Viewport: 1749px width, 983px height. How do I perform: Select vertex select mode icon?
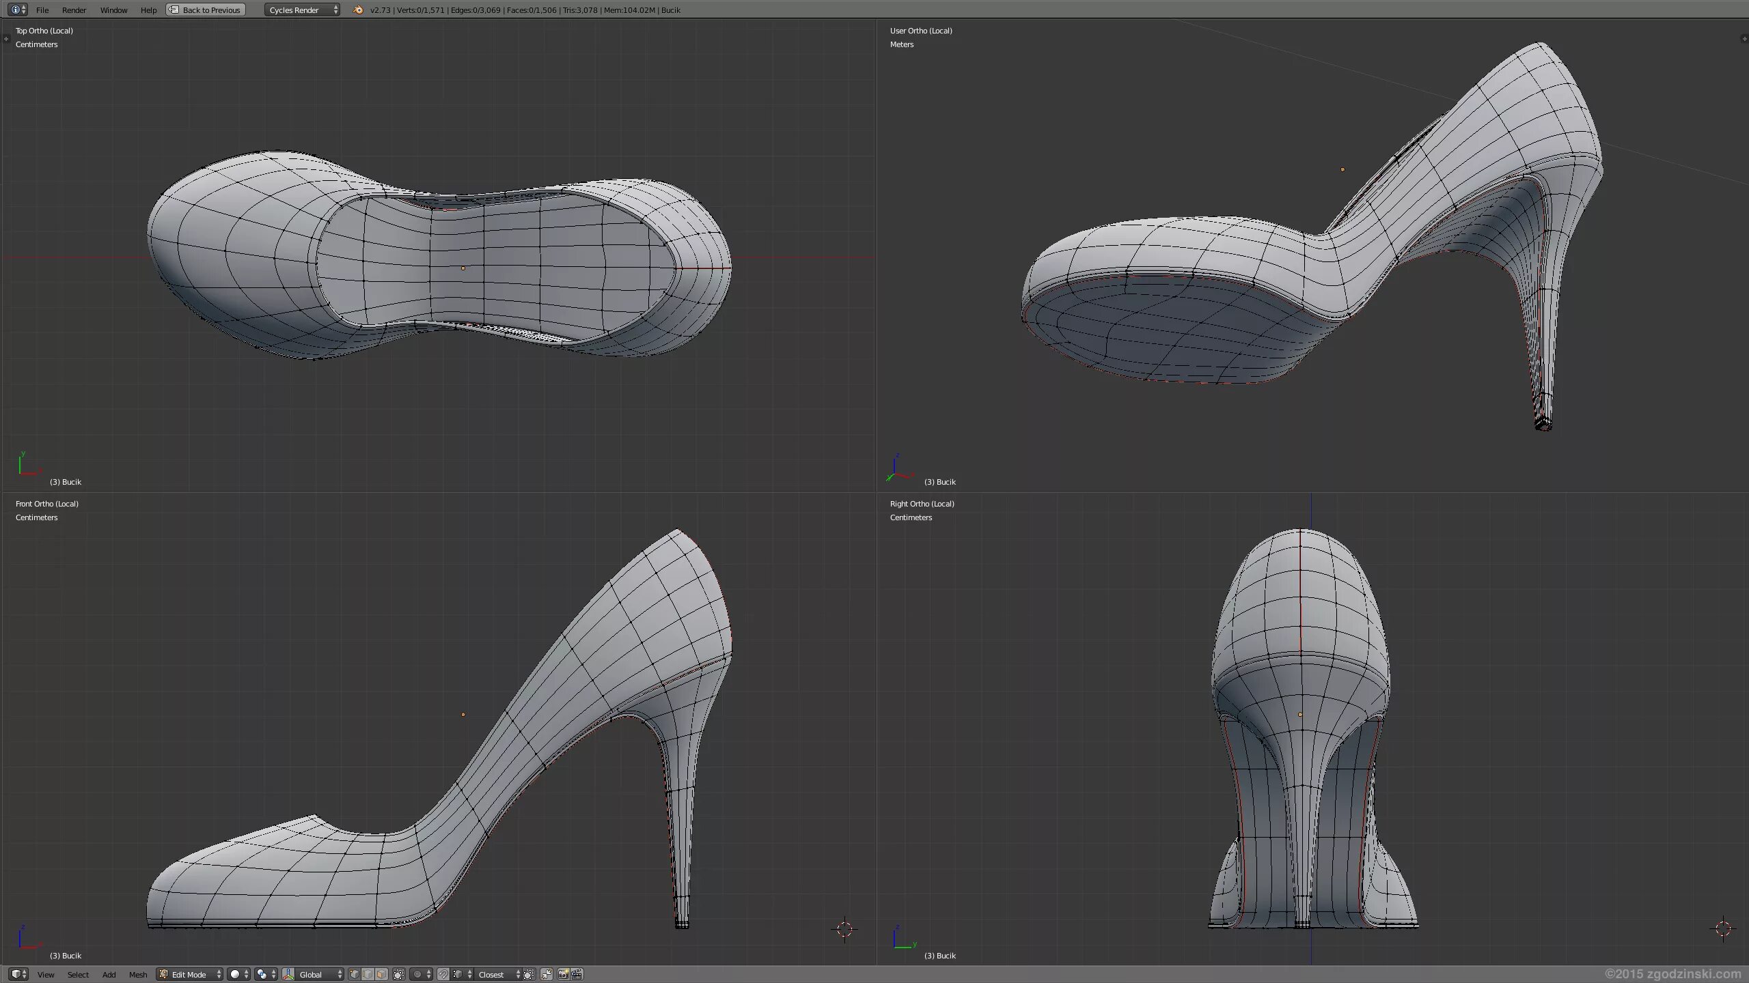pos(355,974)
